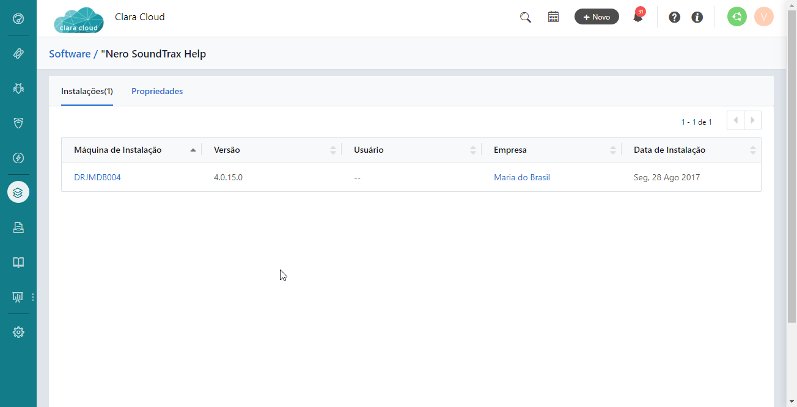
Task: Sort by Versão column arrows
Action: pyautogui.click(x=333, y=150)
